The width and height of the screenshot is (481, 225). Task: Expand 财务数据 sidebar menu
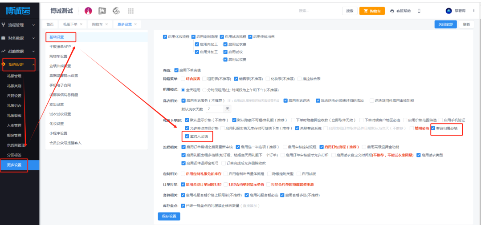19,38
